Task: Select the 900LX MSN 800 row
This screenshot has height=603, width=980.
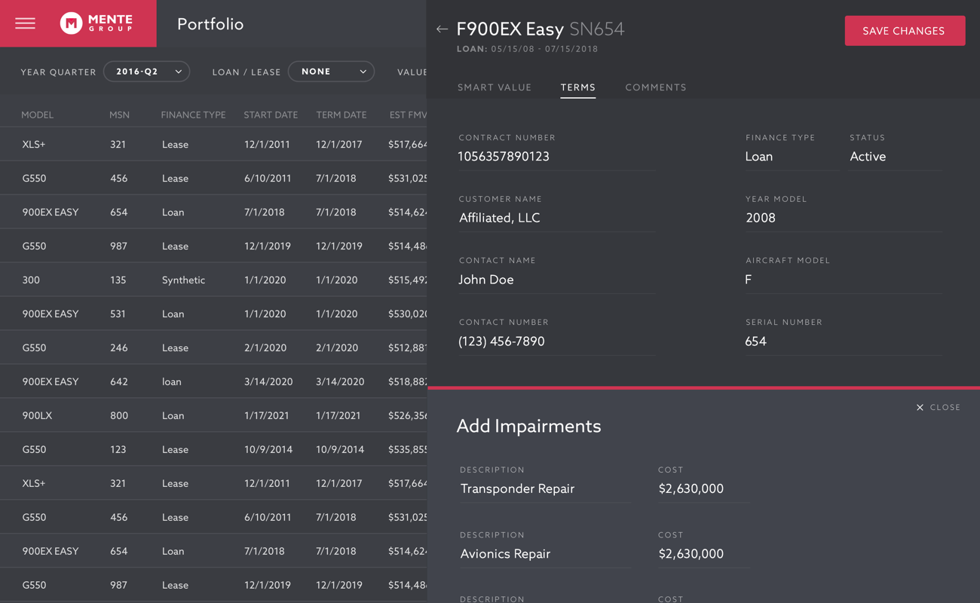Action: point(213,415)
